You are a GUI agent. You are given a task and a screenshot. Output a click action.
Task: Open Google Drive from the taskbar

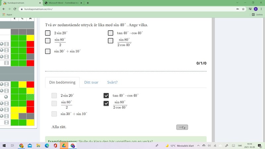click(64, 145)
